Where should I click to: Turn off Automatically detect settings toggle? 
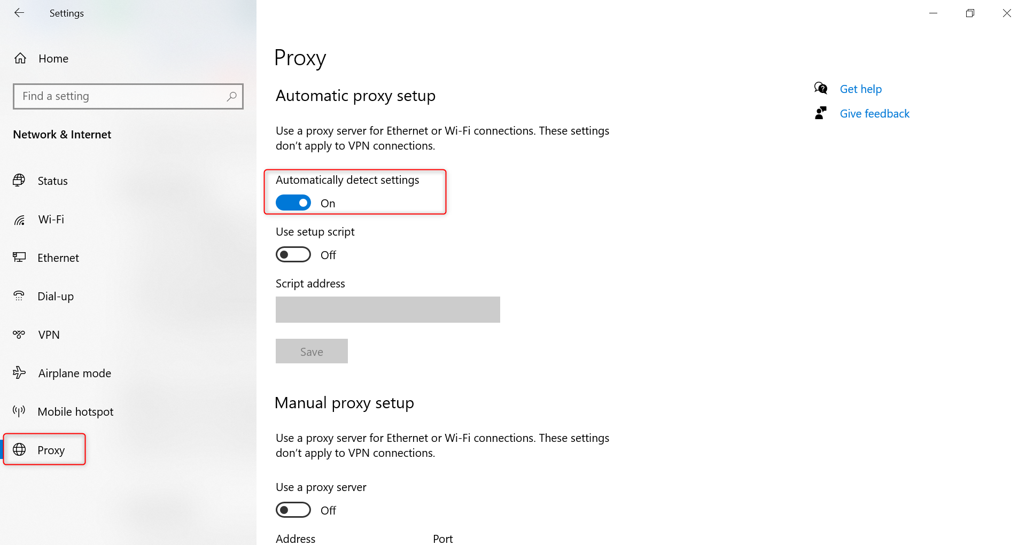click(293, 203)
